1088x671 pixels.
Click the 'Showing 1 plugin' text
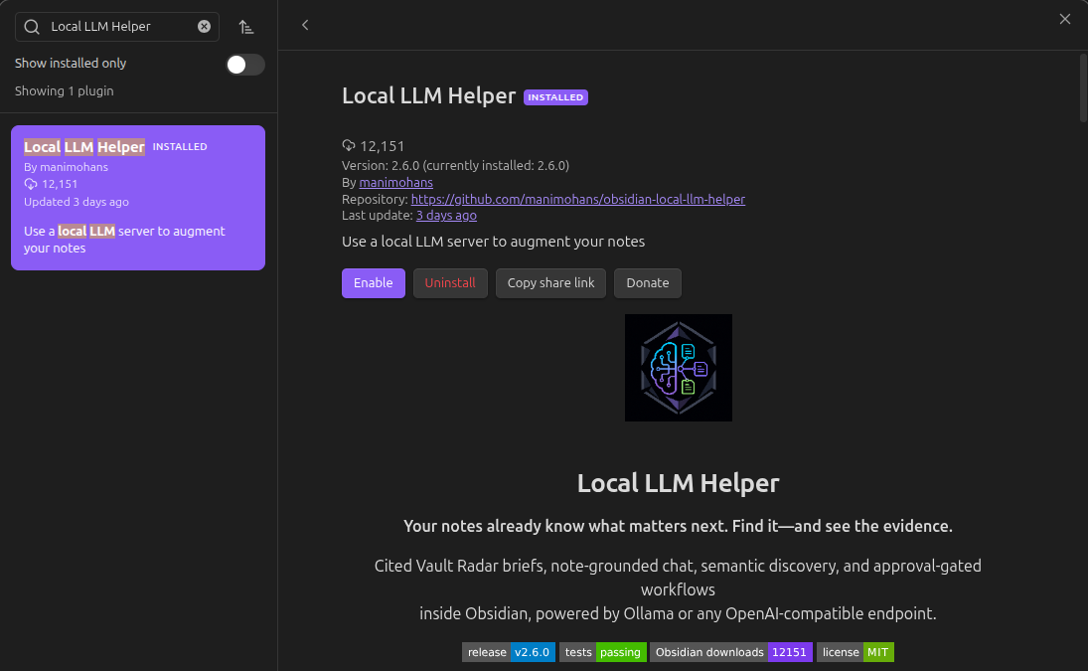65,90
